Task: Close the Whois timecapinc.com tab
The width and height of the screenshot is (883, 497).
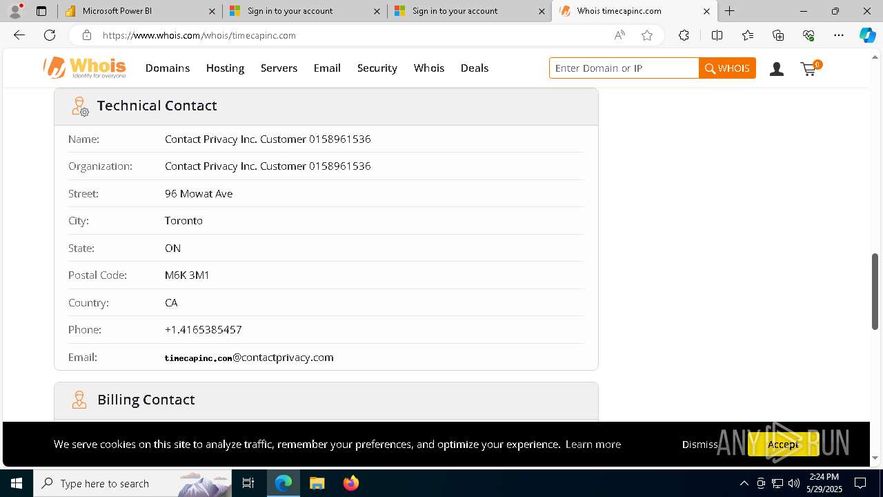Action: point(706,11)
